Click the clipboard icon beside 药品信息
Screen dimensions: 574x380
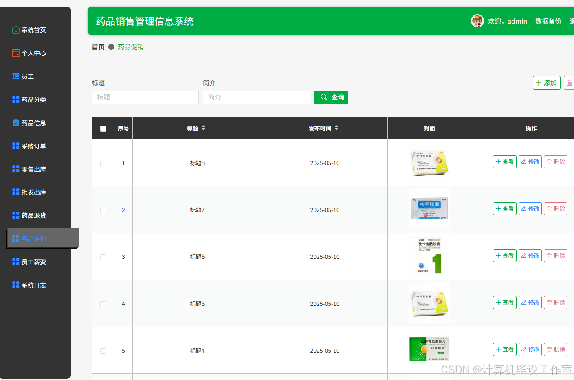[x=16, y=123]
